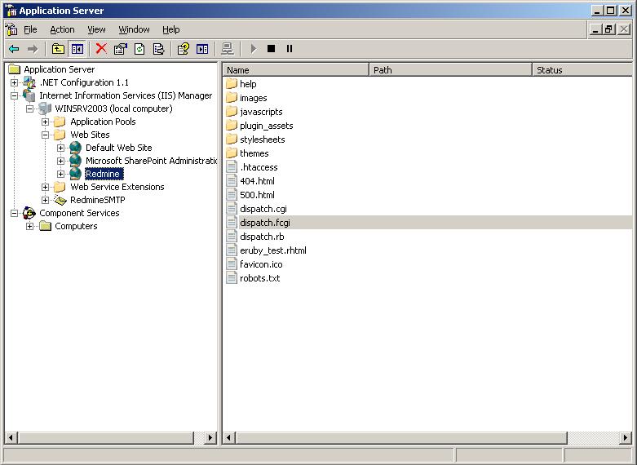Select the stylesheets folder

(x=262, y=139)
